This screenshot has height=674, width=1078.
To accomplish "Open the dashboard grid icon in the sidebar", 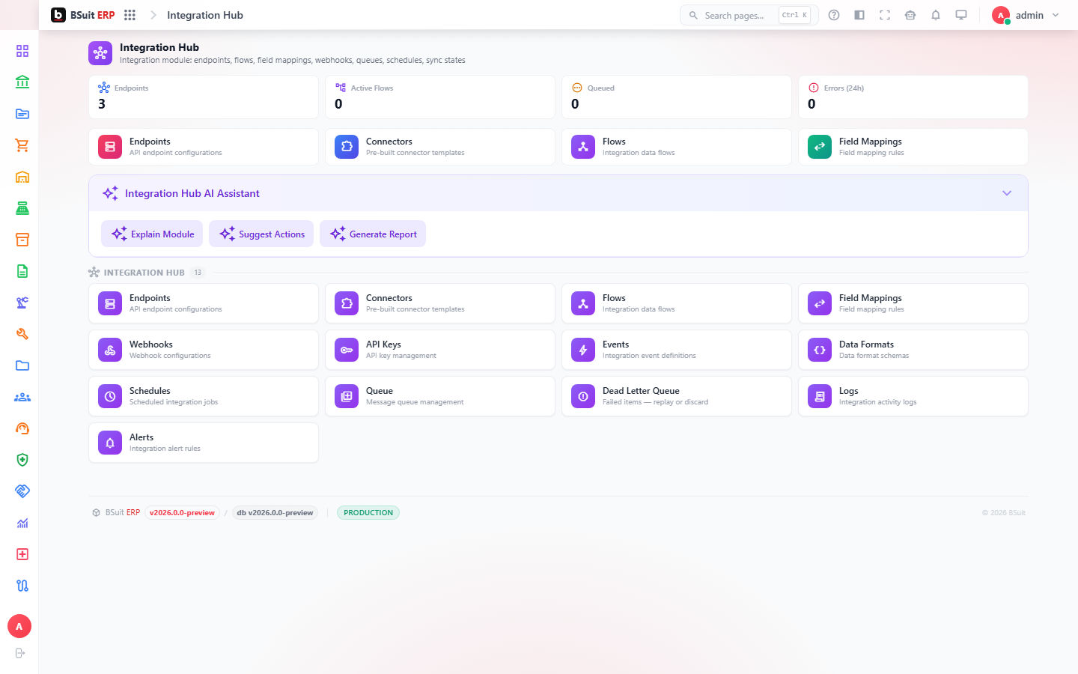I will (22, 51).
